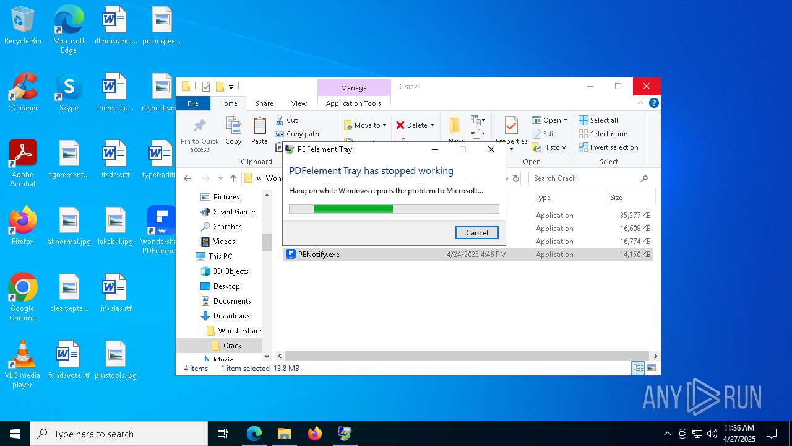Image resolution: width=792 pixels, height=446 pixels.
Task: Switch to the View ribbon tab
Action: pyautogui.click(x=299, y=103)
